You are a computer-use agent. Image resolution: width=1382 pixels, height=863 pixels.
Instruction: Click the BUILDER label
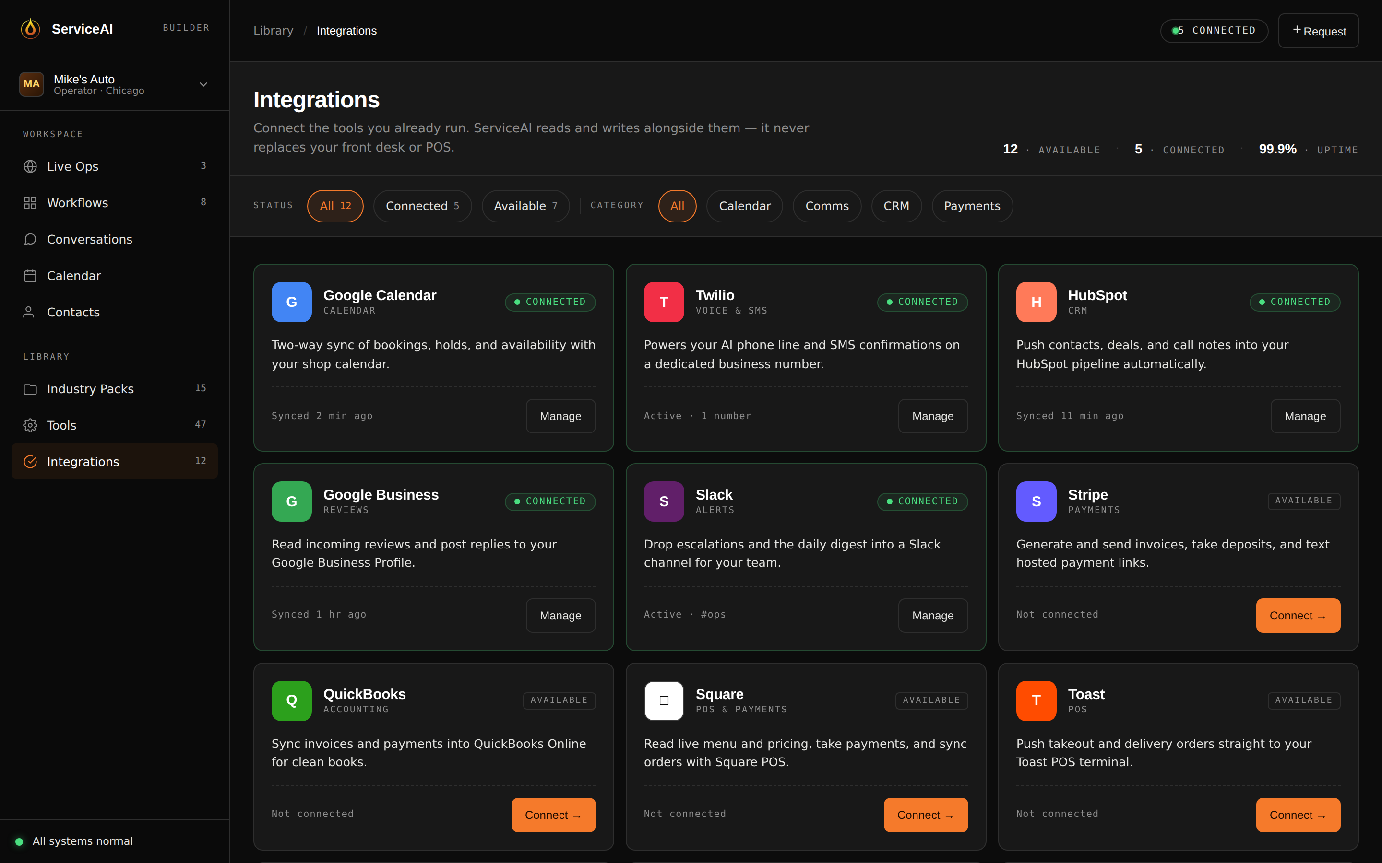click(186, 28)
